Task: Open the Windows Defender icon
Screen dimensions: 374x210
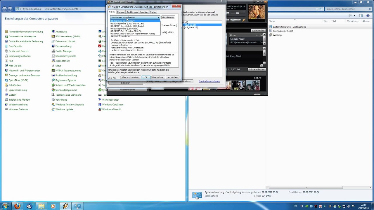Action: 6,109
